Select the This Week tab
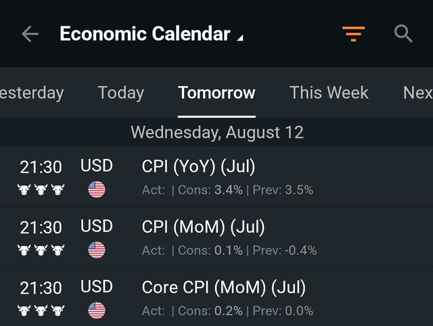The height and width of the screenshot is (326, 433). coord(329,93)
